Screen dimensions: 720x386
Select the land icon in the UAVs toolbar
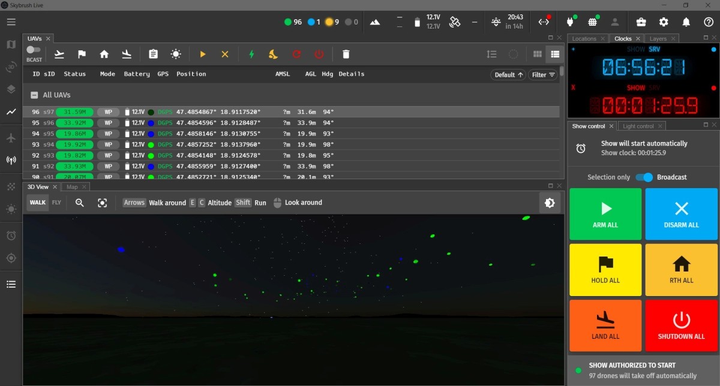pos(127,54)
